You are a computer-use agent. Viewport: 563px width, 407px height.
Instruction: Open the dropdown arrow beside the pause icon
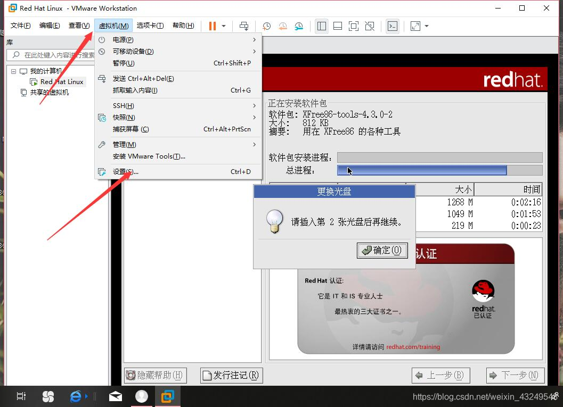pos(224,26)
